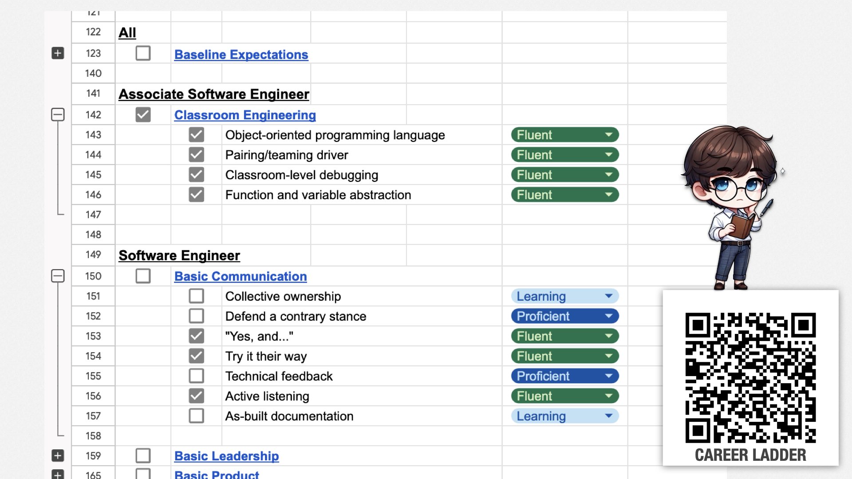Click the Technical feedback cell text

click(279, 376)
